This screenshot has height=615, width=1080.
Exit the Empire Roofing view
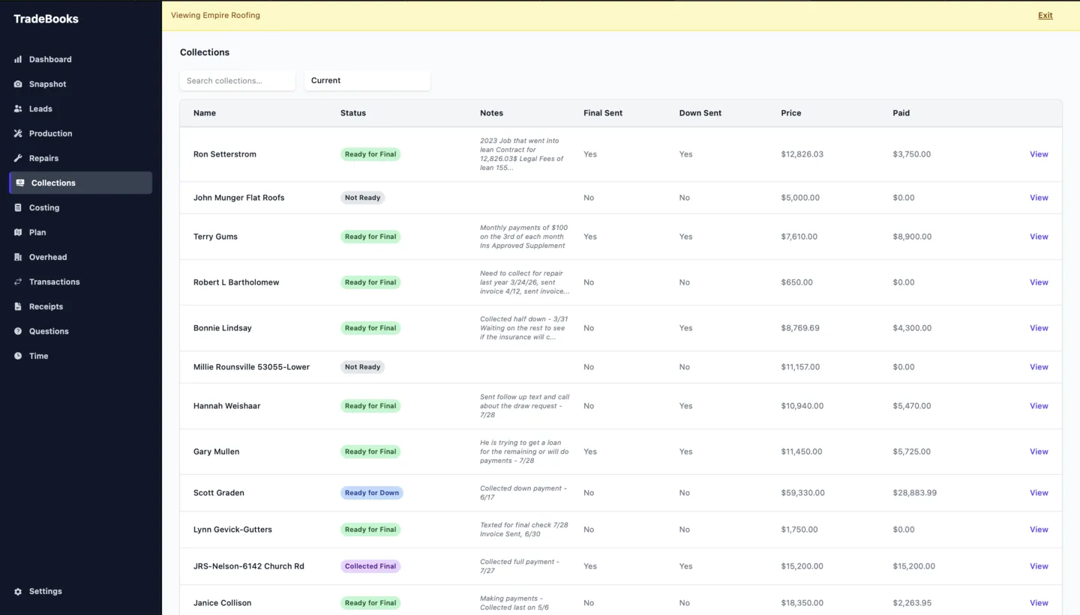(x=1045, y=15)
